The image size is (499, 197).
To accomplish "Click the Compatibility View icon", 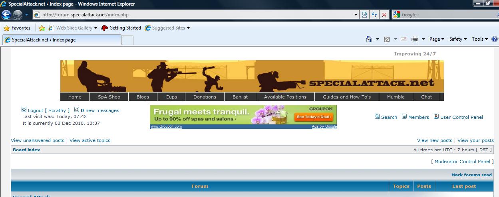I will [x=364, y=15].
